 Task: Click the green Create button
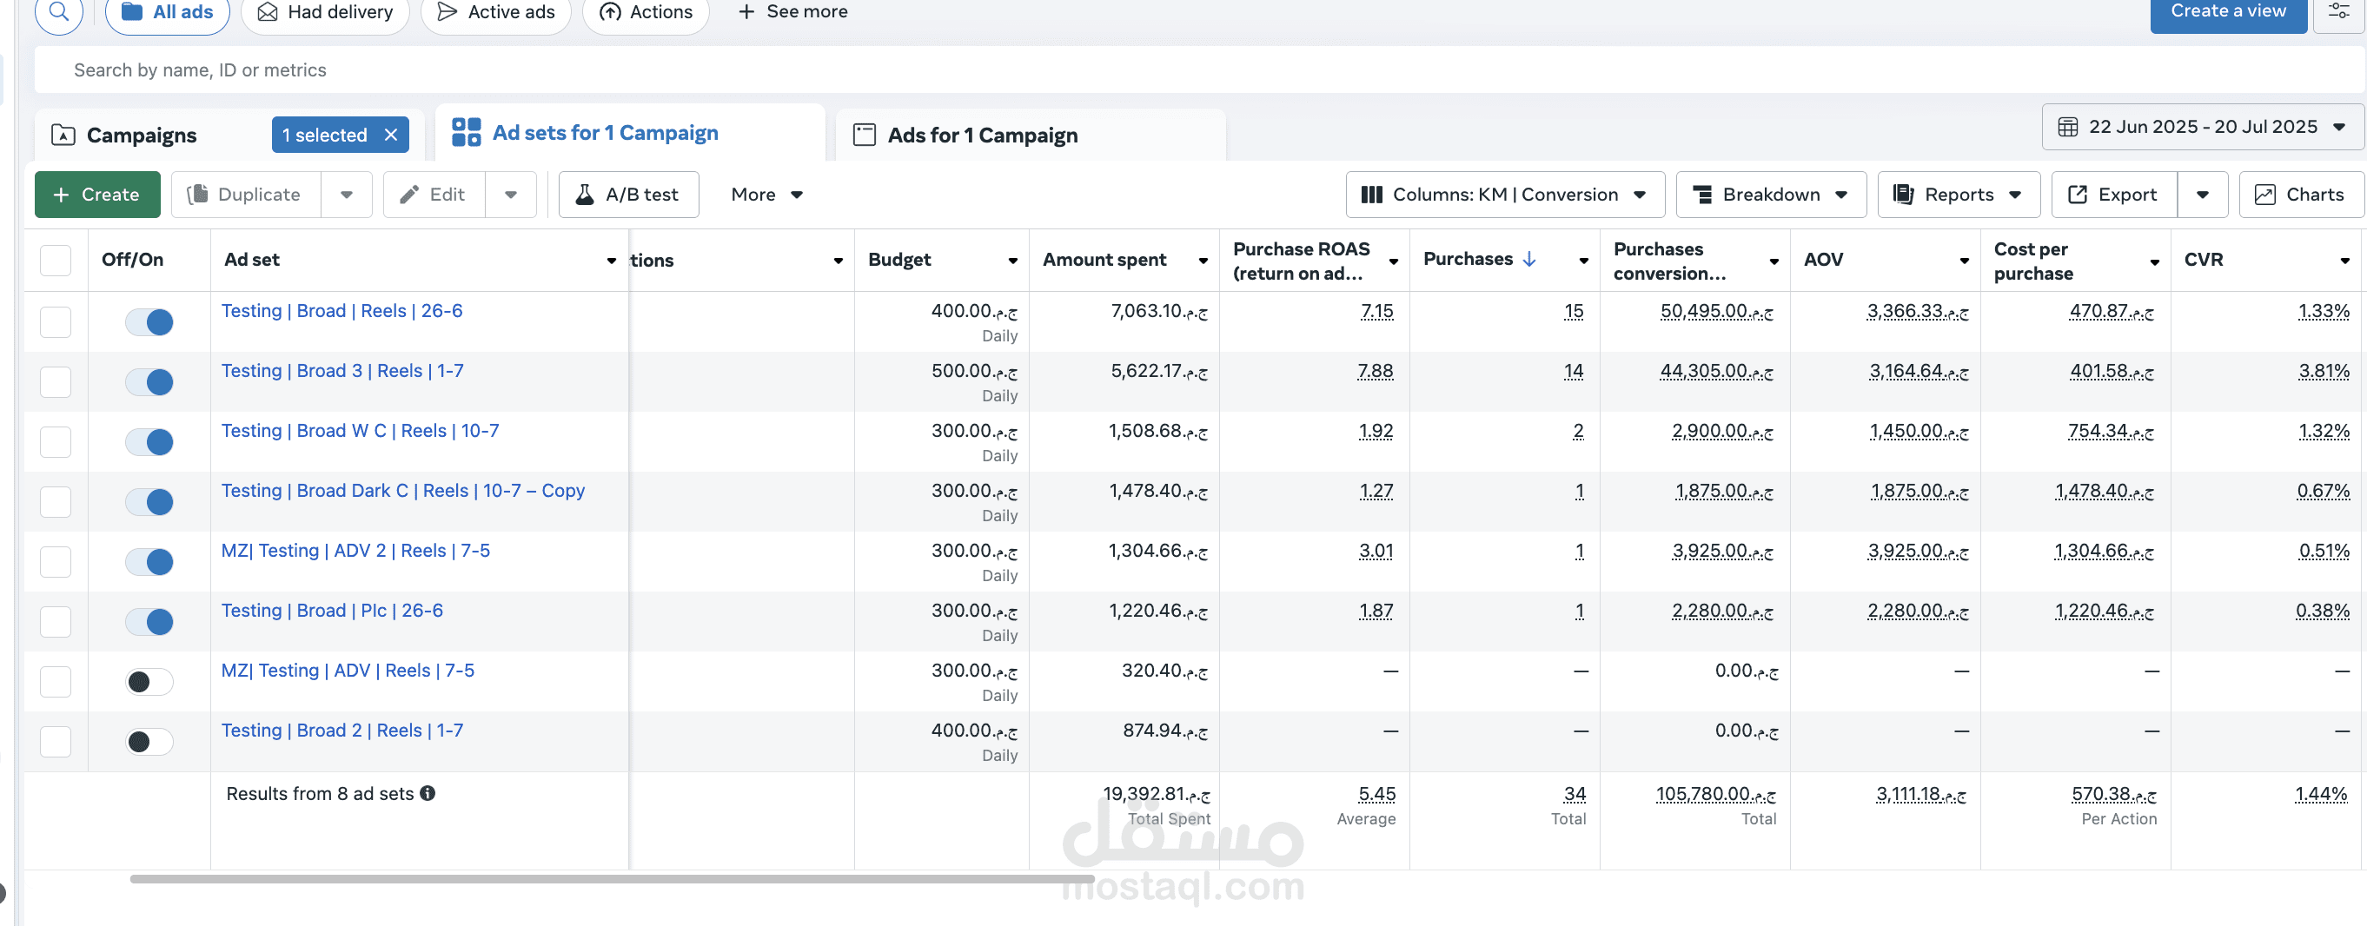coord(97,195)
